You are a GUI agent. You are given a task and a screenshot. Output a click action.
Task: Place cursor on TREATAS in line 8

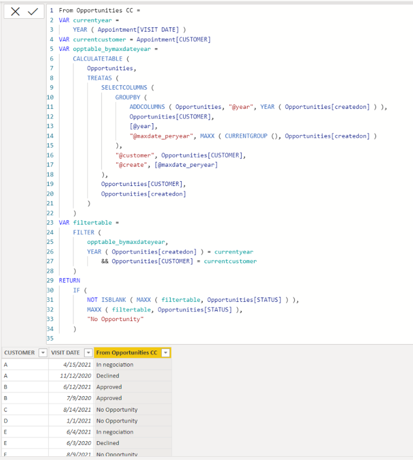coord(99,78)
